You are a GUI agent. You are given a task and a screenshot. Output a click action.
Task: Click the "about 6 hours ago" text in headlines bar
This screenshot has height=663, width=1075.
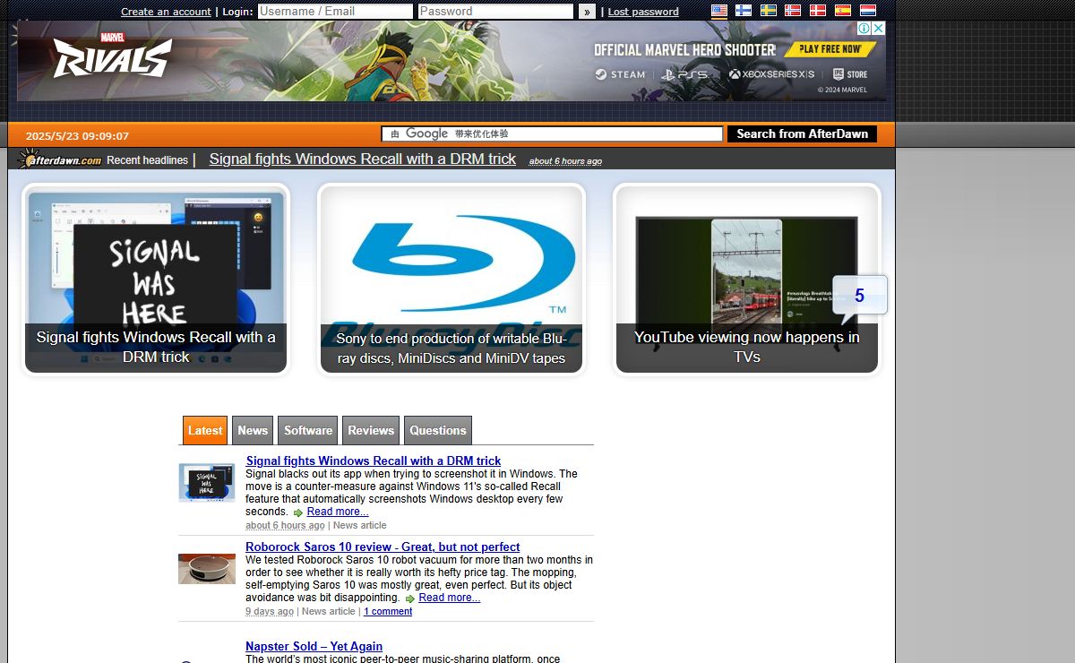(565, 161)
